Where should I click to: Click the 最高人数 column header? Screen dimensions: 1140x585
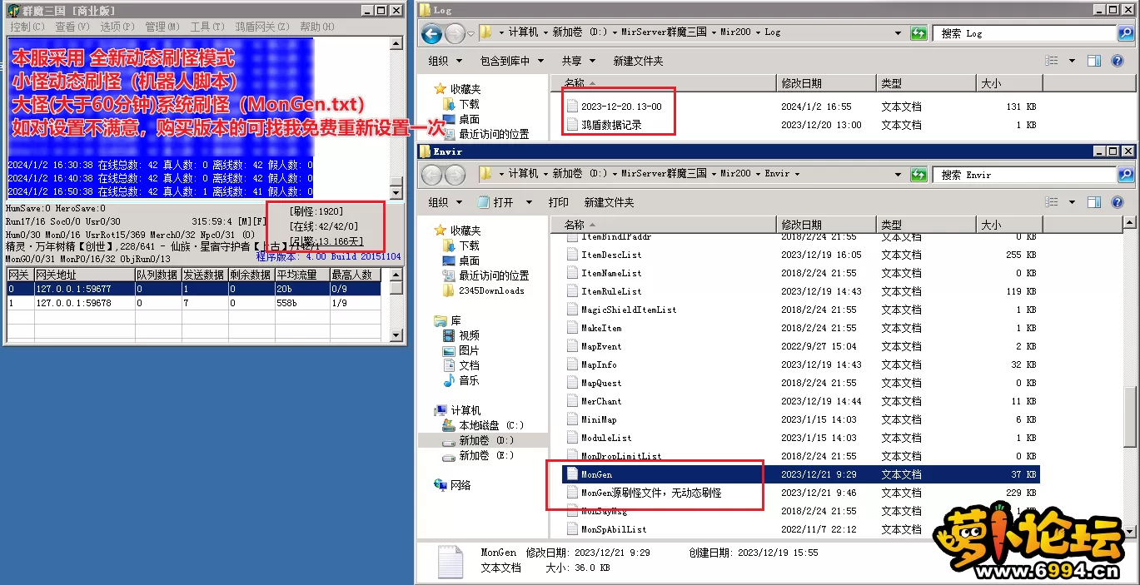coord(356,275)
